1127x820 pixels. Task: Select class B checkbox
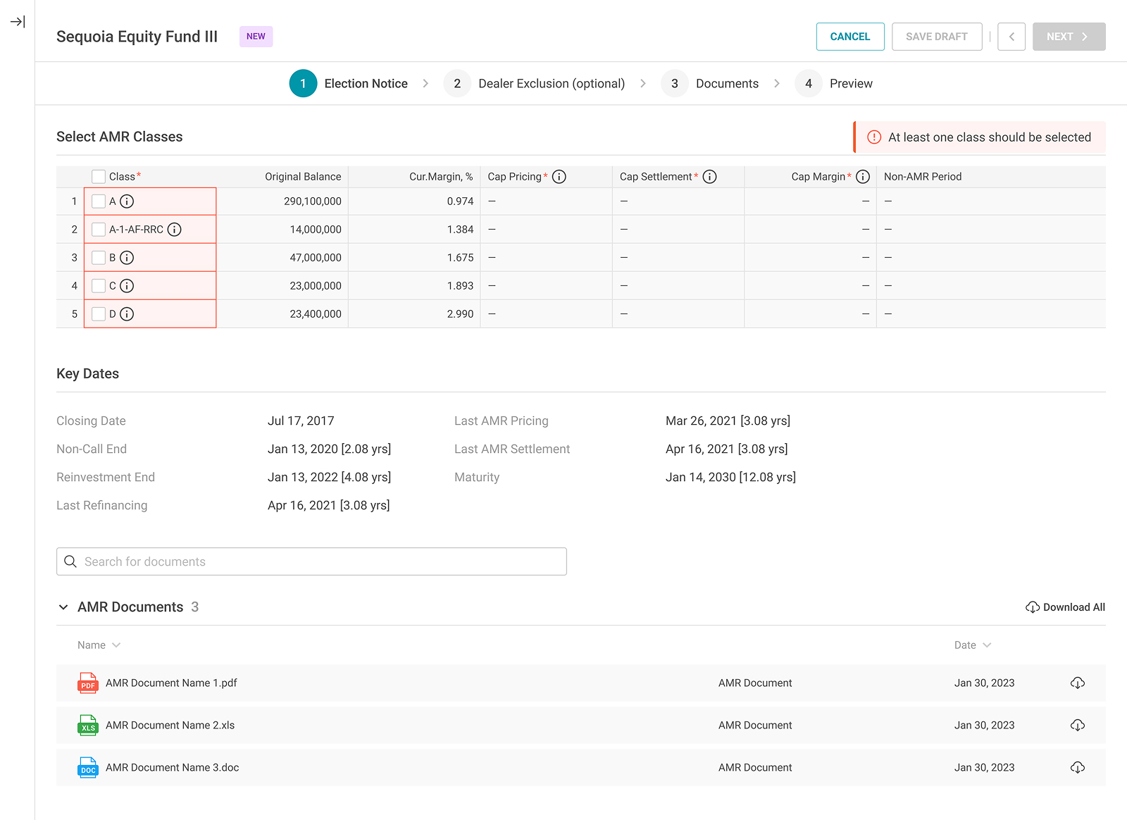pyautogui.click(x=99, y=258)
